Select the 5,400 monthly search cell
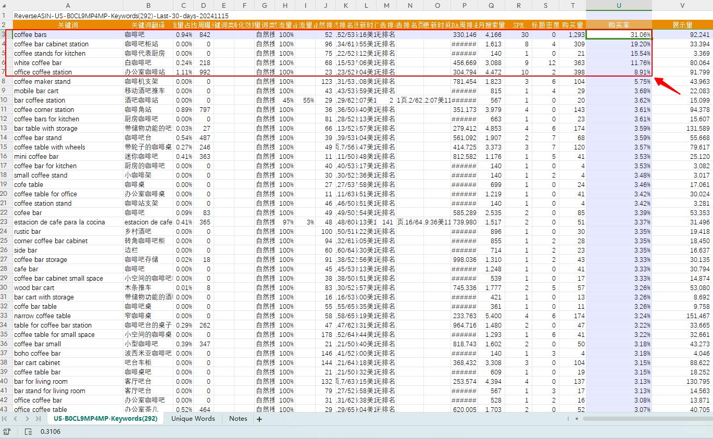The image size is (713, 439). (x=492, y=316)
